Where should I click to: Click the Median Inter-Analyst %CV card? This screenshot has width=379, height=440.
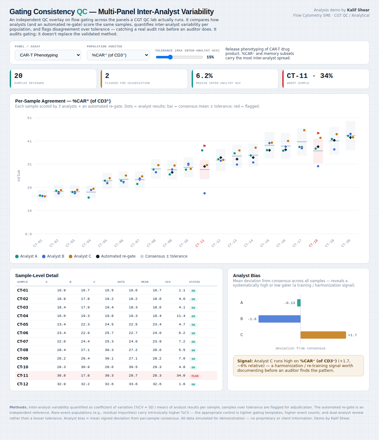point(235,79)
